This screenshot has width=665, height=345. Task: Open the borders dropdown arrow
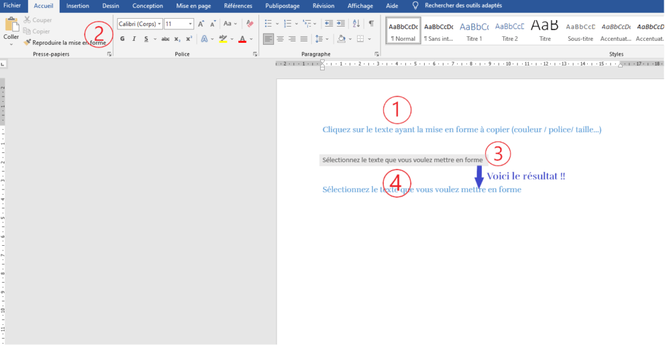pyautogui.click(x=370, y=39)
